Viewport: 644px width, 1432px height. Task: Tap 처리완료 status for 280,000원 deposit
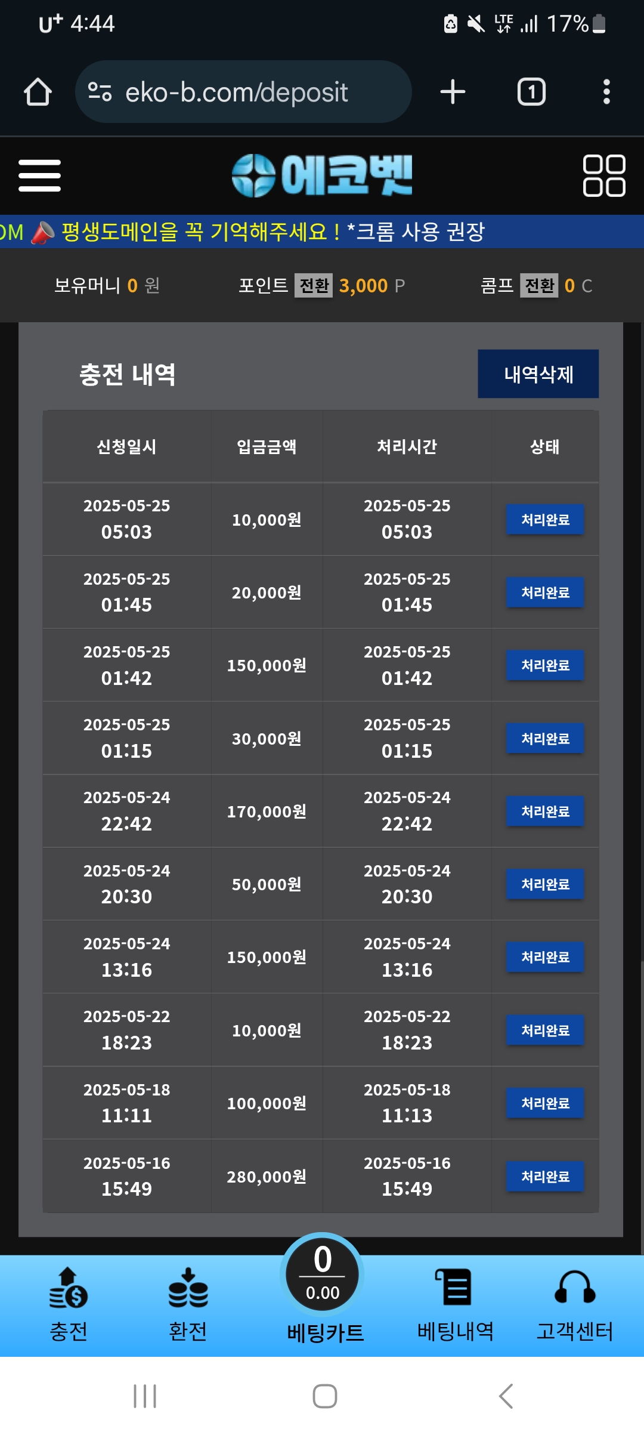click(x=544, y=1177)
